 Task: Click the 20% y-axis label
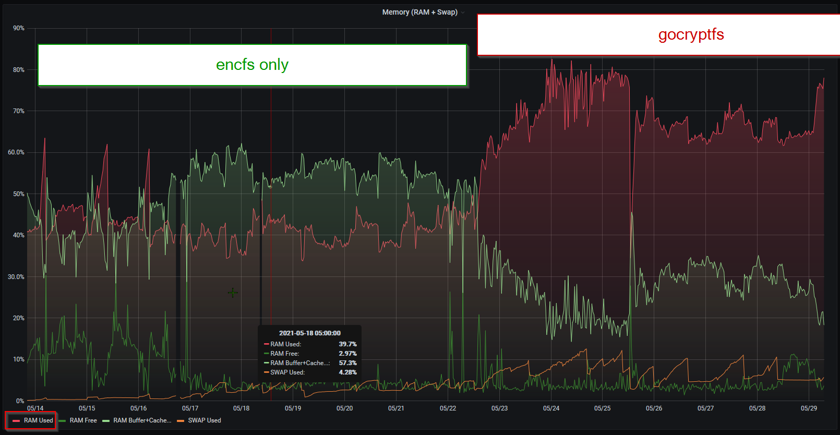pyautogui.click(x=19, y=318)
